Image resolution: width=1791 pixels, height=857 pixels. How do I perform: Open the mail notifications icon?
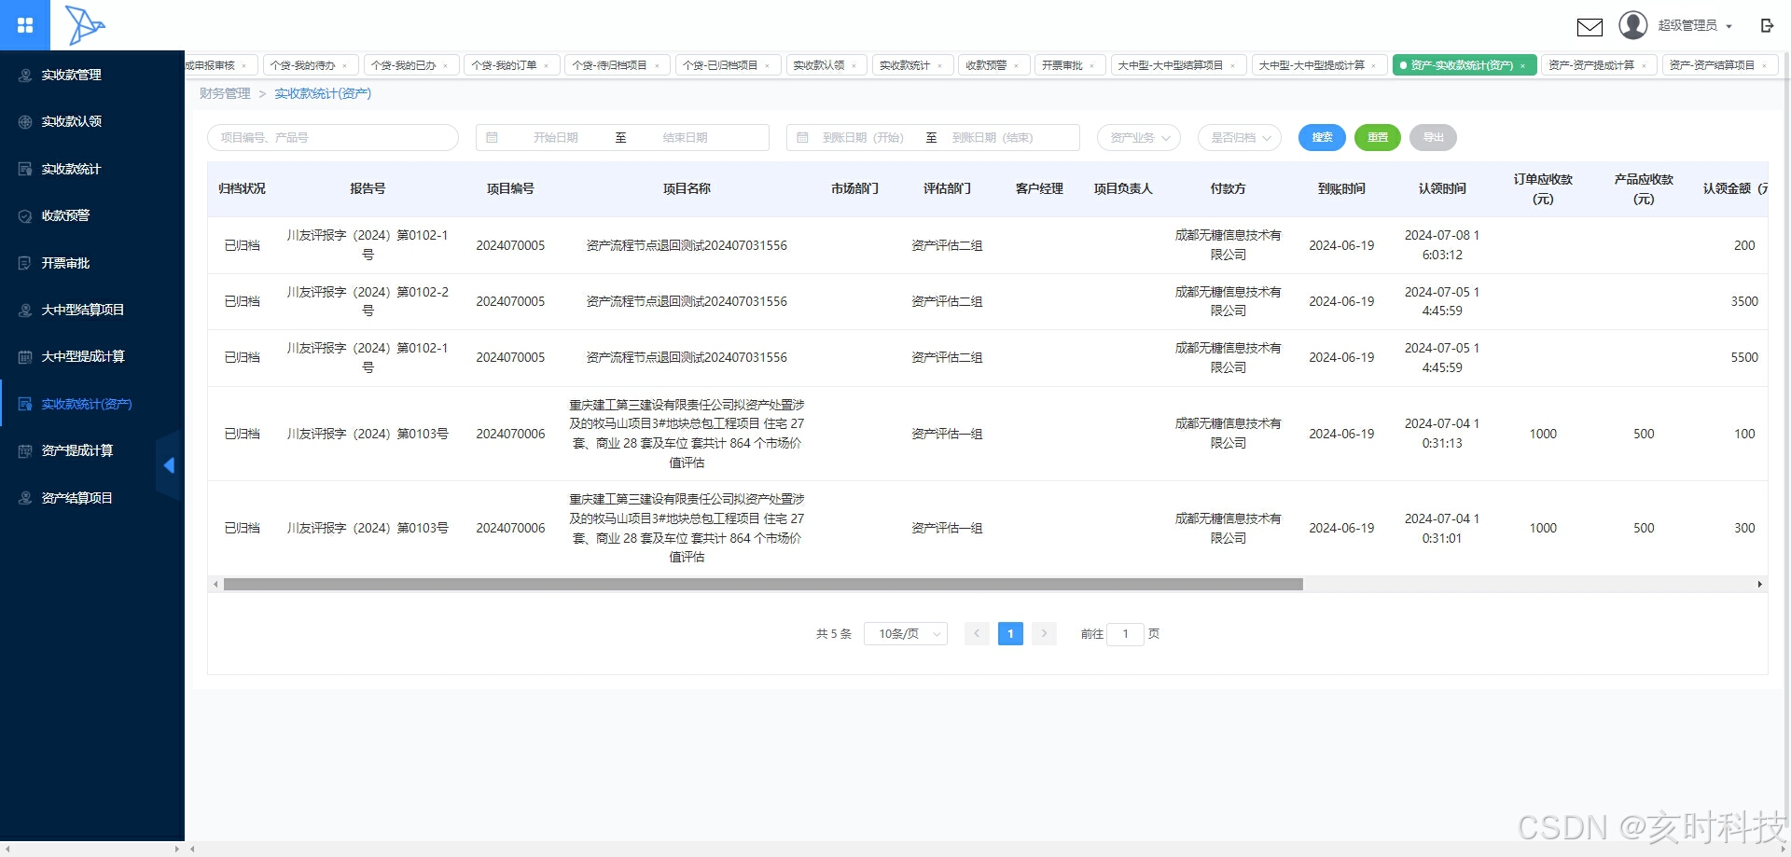pyautogui.click(x=1590, y=27)
